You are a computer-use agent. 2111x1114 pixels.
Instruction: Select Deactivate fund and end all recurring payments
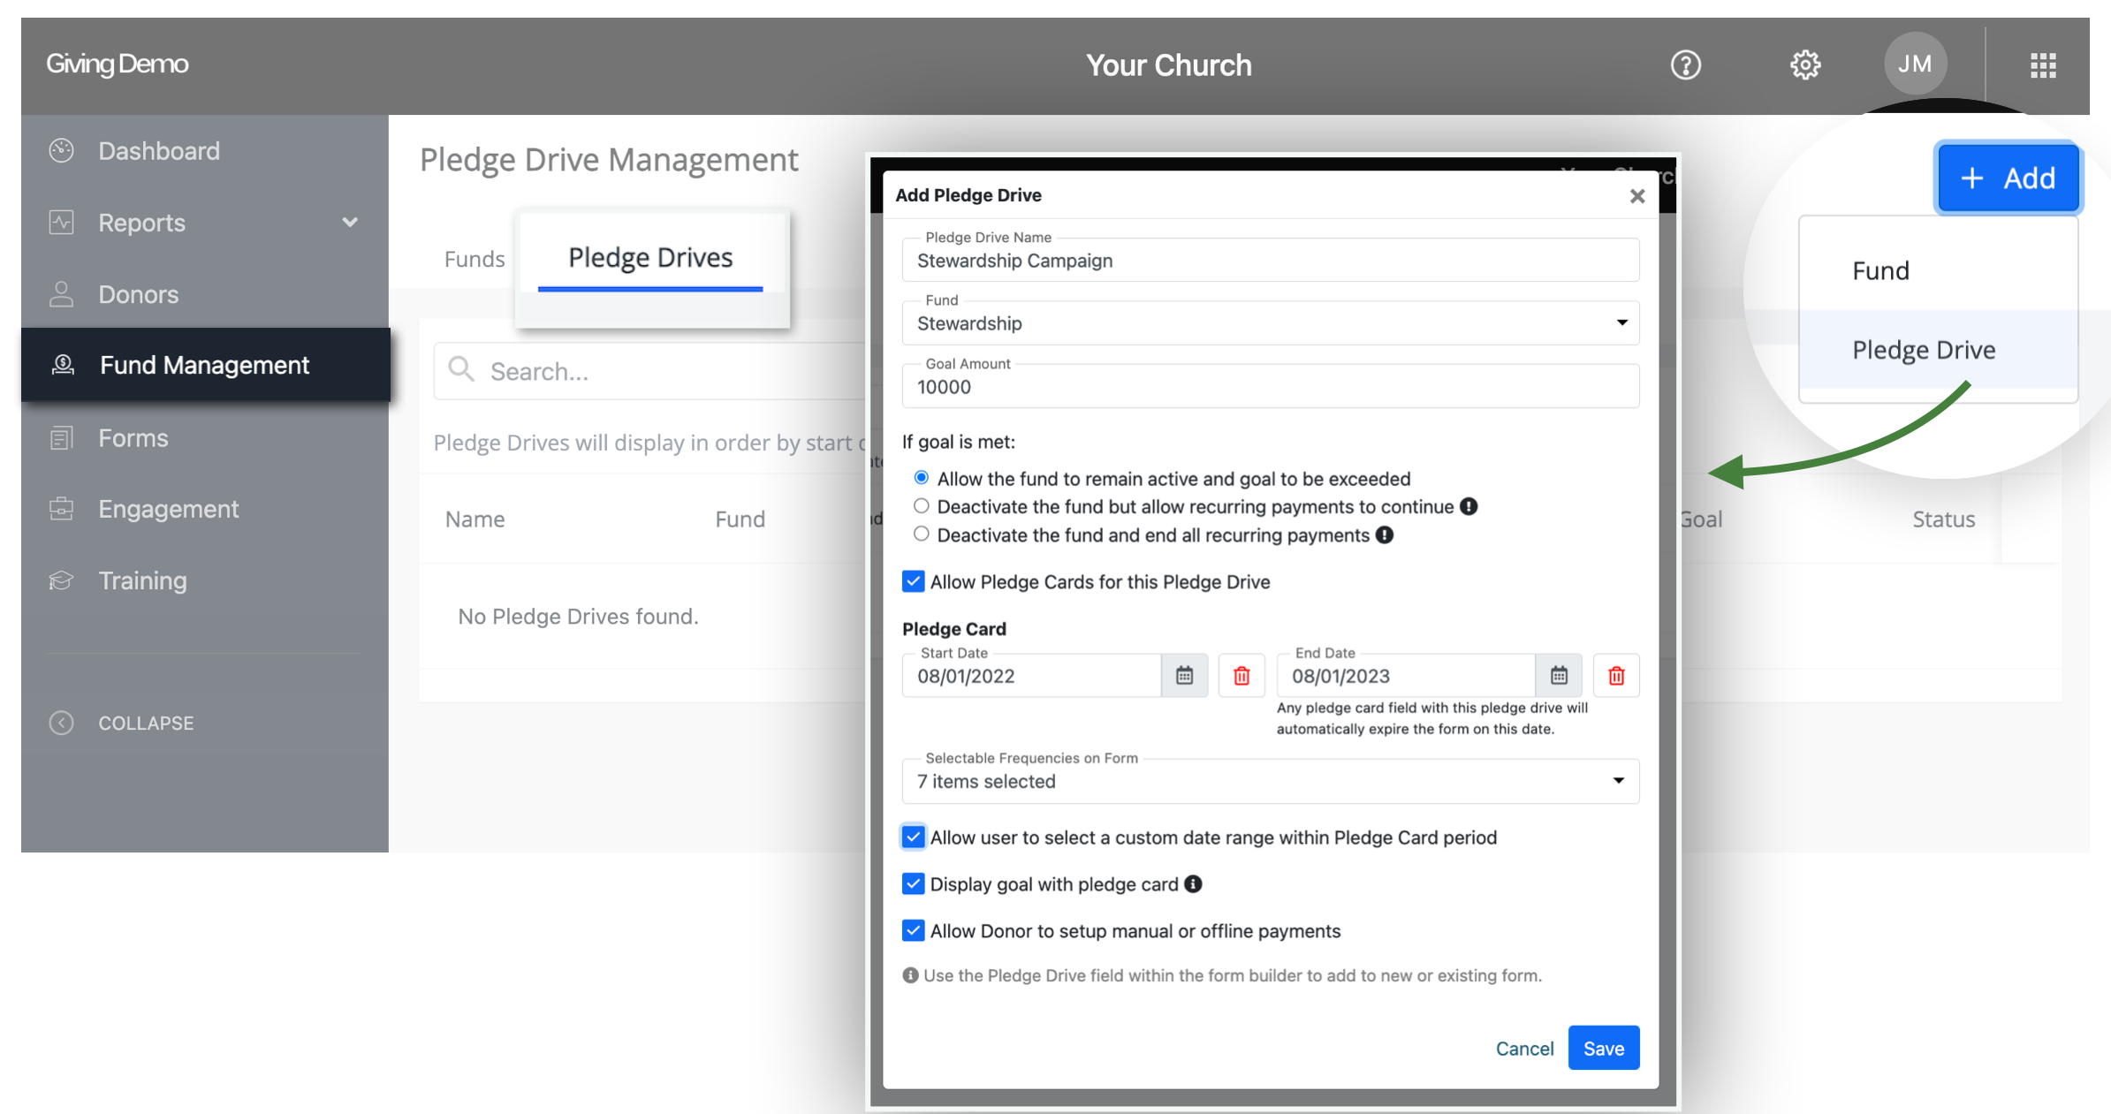point(922,534)
